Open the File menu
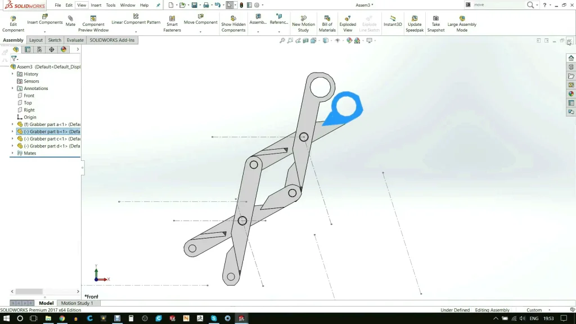 58,5
